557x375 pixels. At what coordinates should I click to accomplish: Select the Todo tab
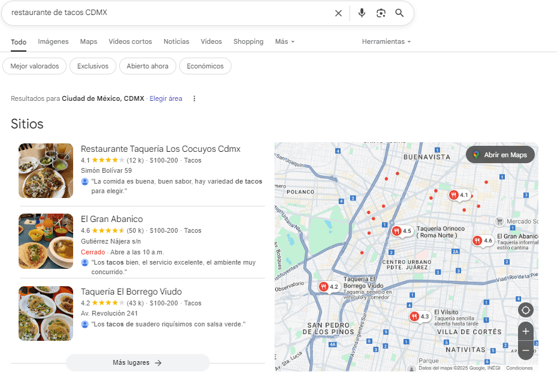pos(19,42)
